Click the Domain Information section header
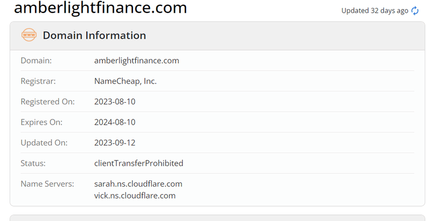429x221 pixels. click(94, 35)
